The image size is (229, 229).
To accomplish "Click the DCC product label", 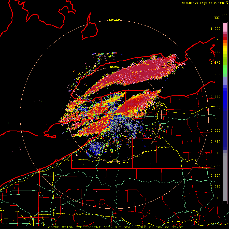I will click(x=224, y=15).
